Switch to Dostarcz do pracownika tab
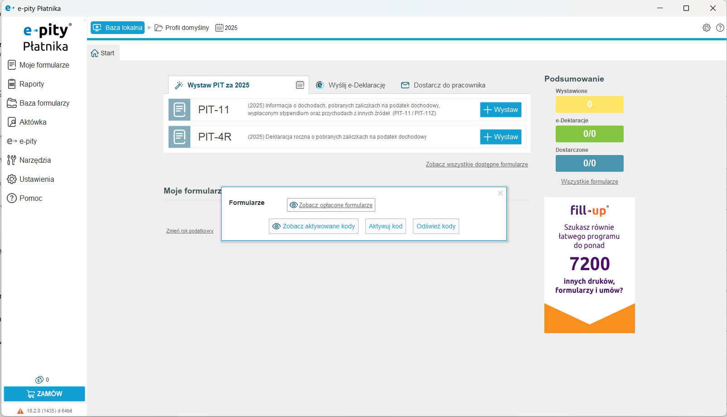Image resolution: width=727 pixels, height=417 pixels. [x=443, y=85]
